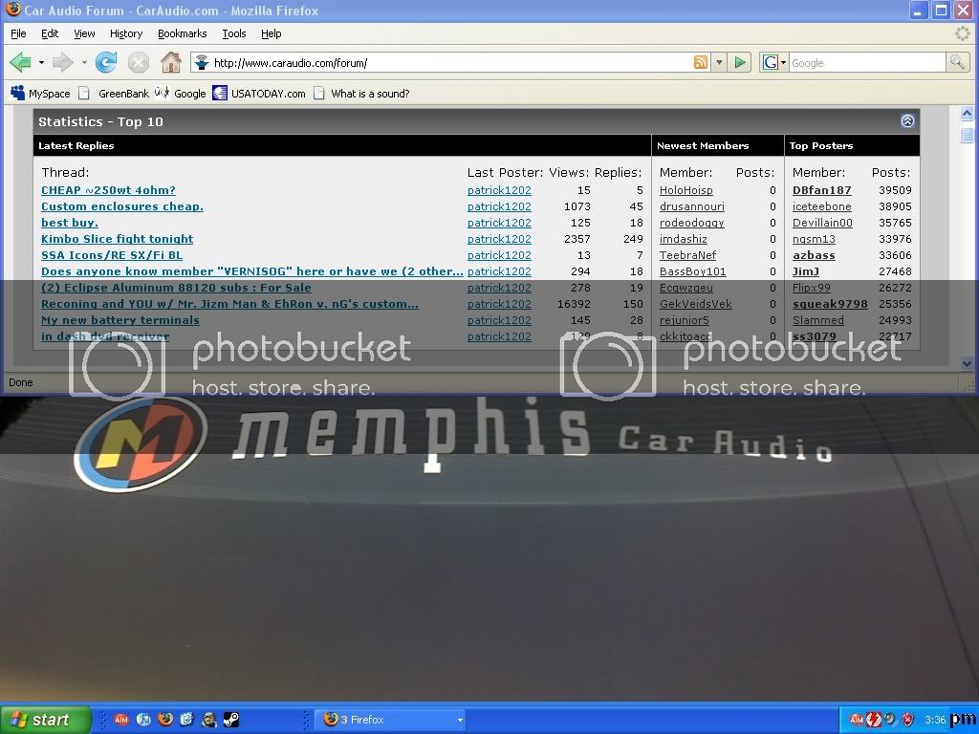The image size is (979, 734).
Task: Open the Google search engine selector
Action: (774, 62)
